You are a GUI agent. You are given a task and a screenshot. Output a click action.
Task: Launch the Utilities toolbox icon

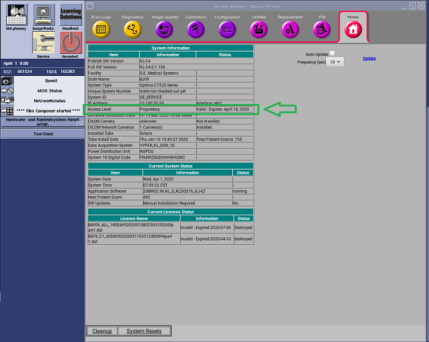point(259,28)
